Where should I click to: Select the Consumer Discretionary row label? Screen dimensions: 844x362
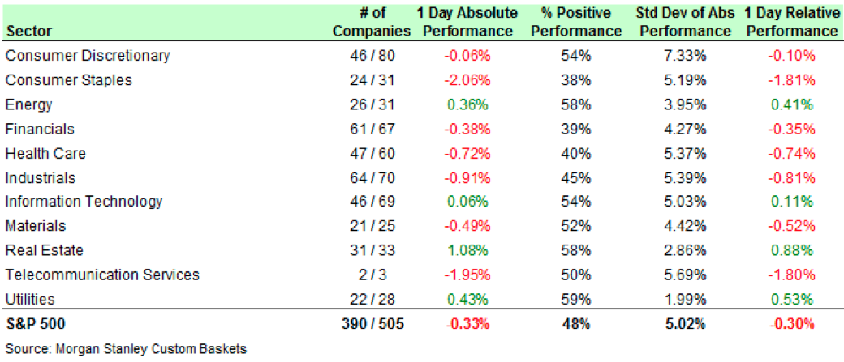(88, 56)
